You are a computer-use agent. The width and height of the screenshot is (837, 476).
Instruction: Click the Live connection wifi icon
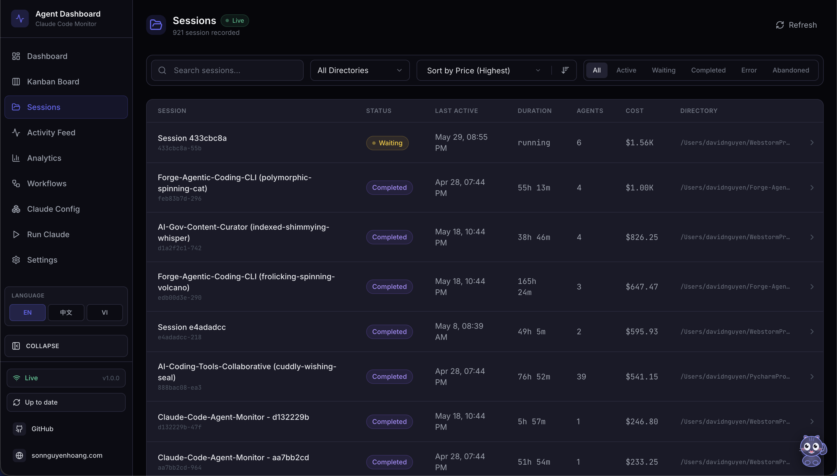[x=16, y=378]
